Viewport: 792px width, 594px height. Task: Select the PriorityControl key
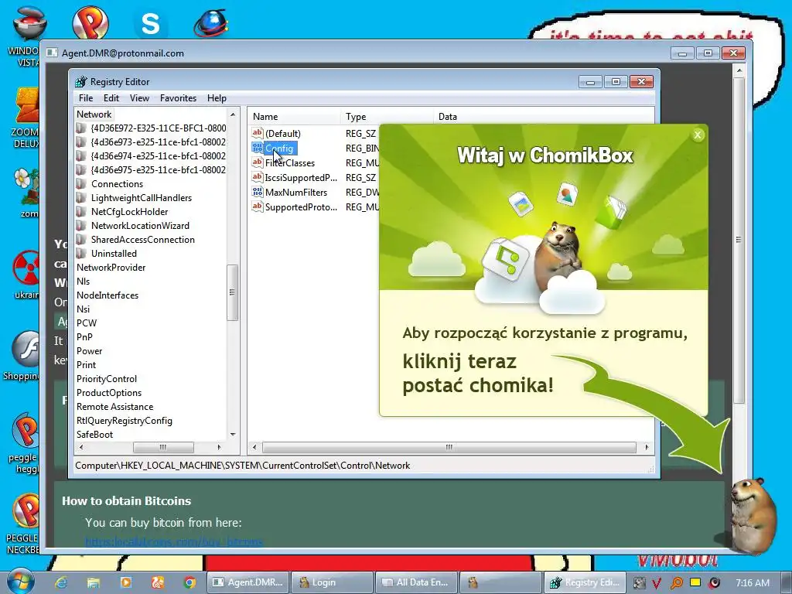pyautogui.click(x=107, y=379)
